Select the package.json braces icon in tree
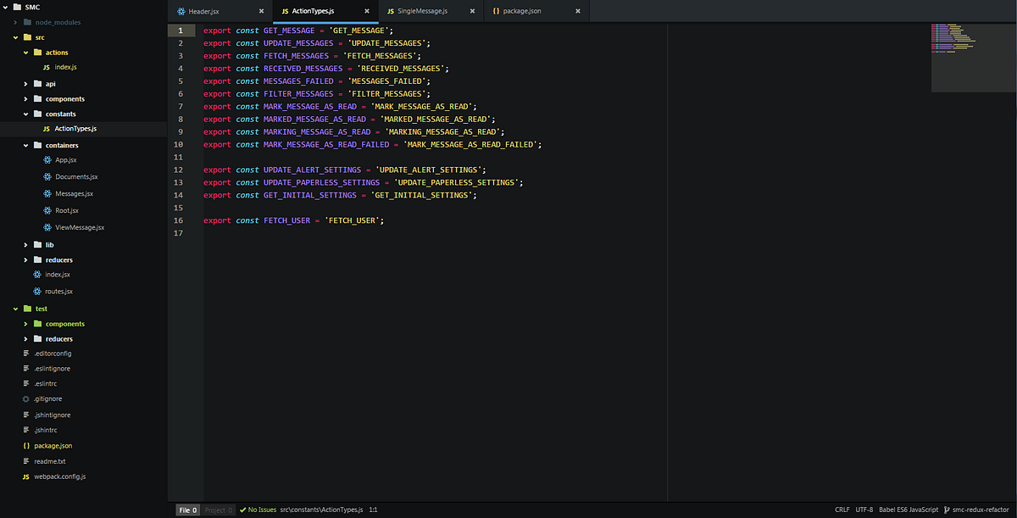1017x518 pixels. click(27, 445)
